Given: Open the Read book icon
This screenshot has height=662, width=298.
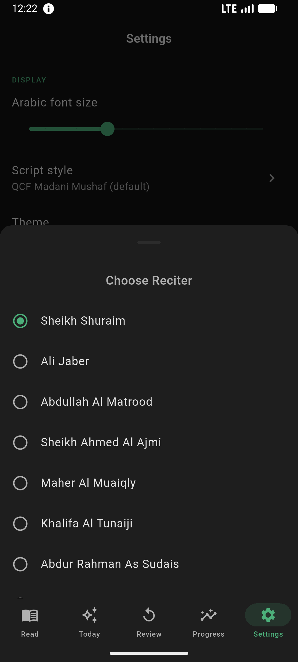Looking at the screenshot, I should (30, 615).
